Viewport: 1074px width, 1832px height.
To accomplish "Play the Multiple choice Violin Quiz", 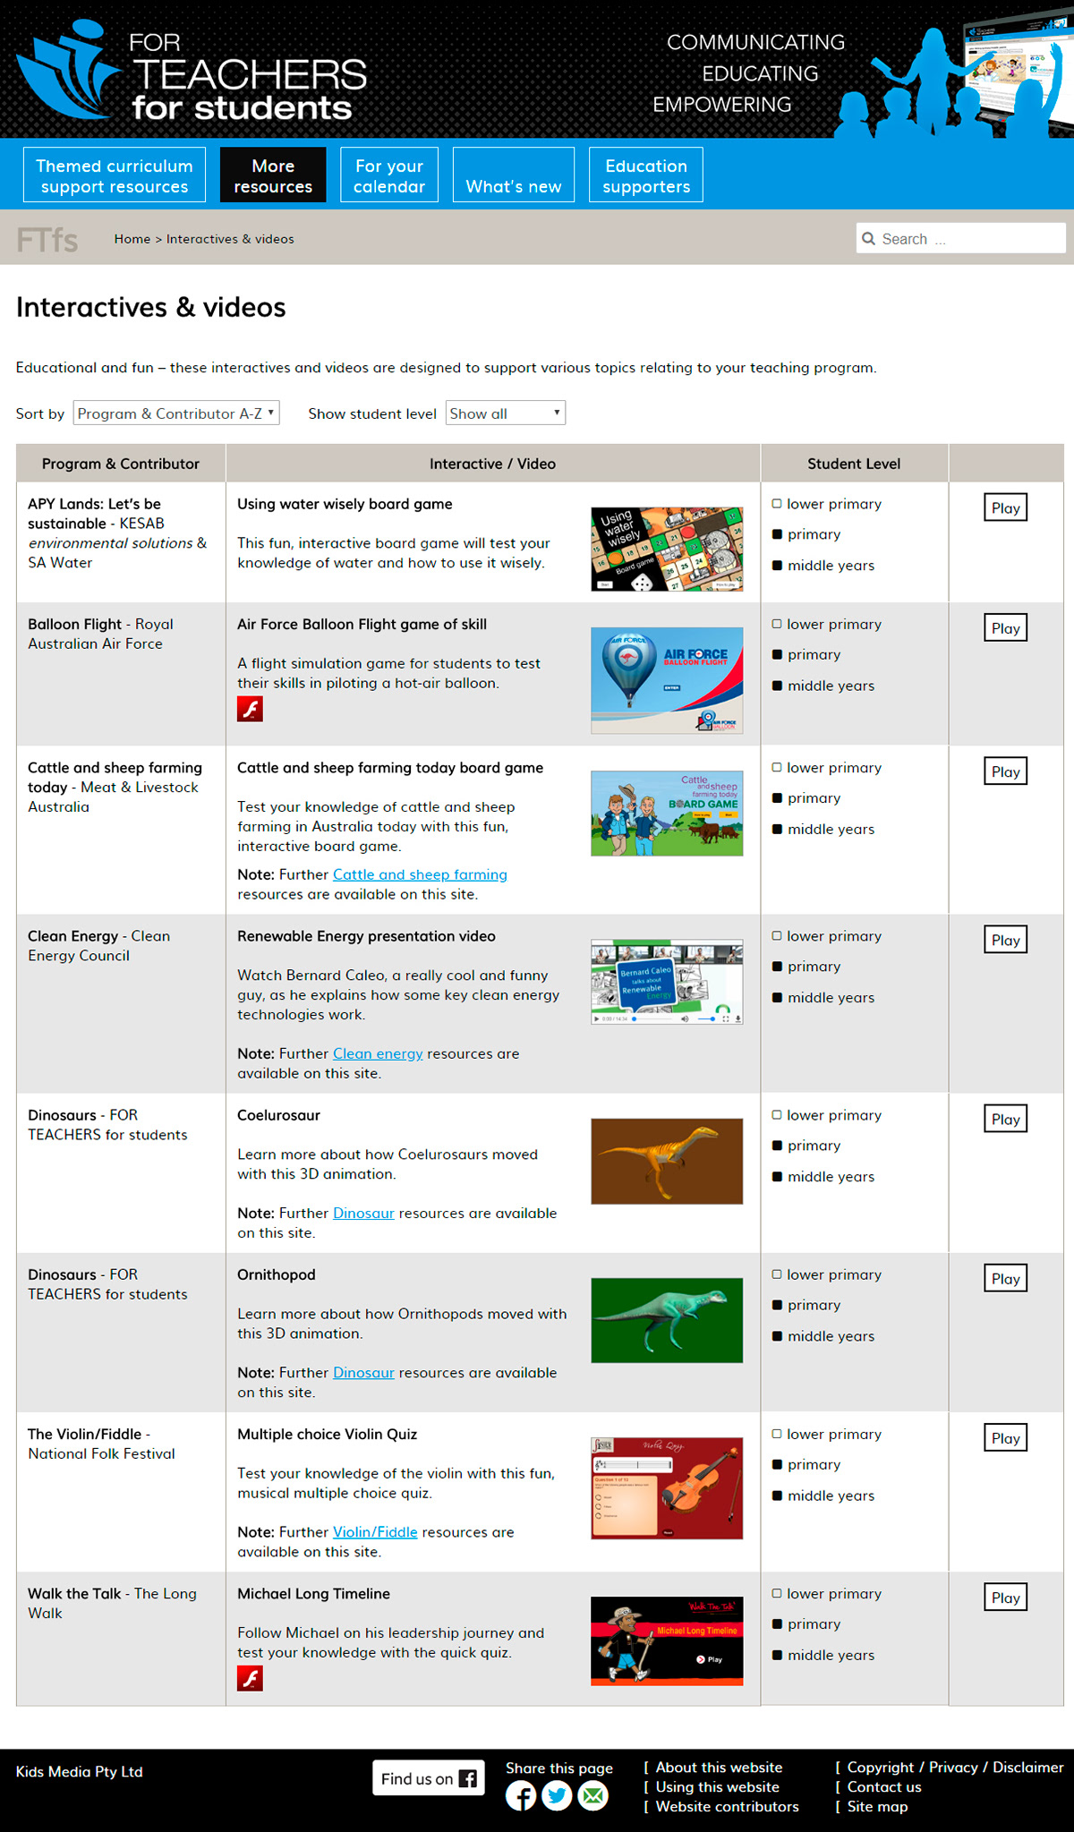I will point(1005,1438).
